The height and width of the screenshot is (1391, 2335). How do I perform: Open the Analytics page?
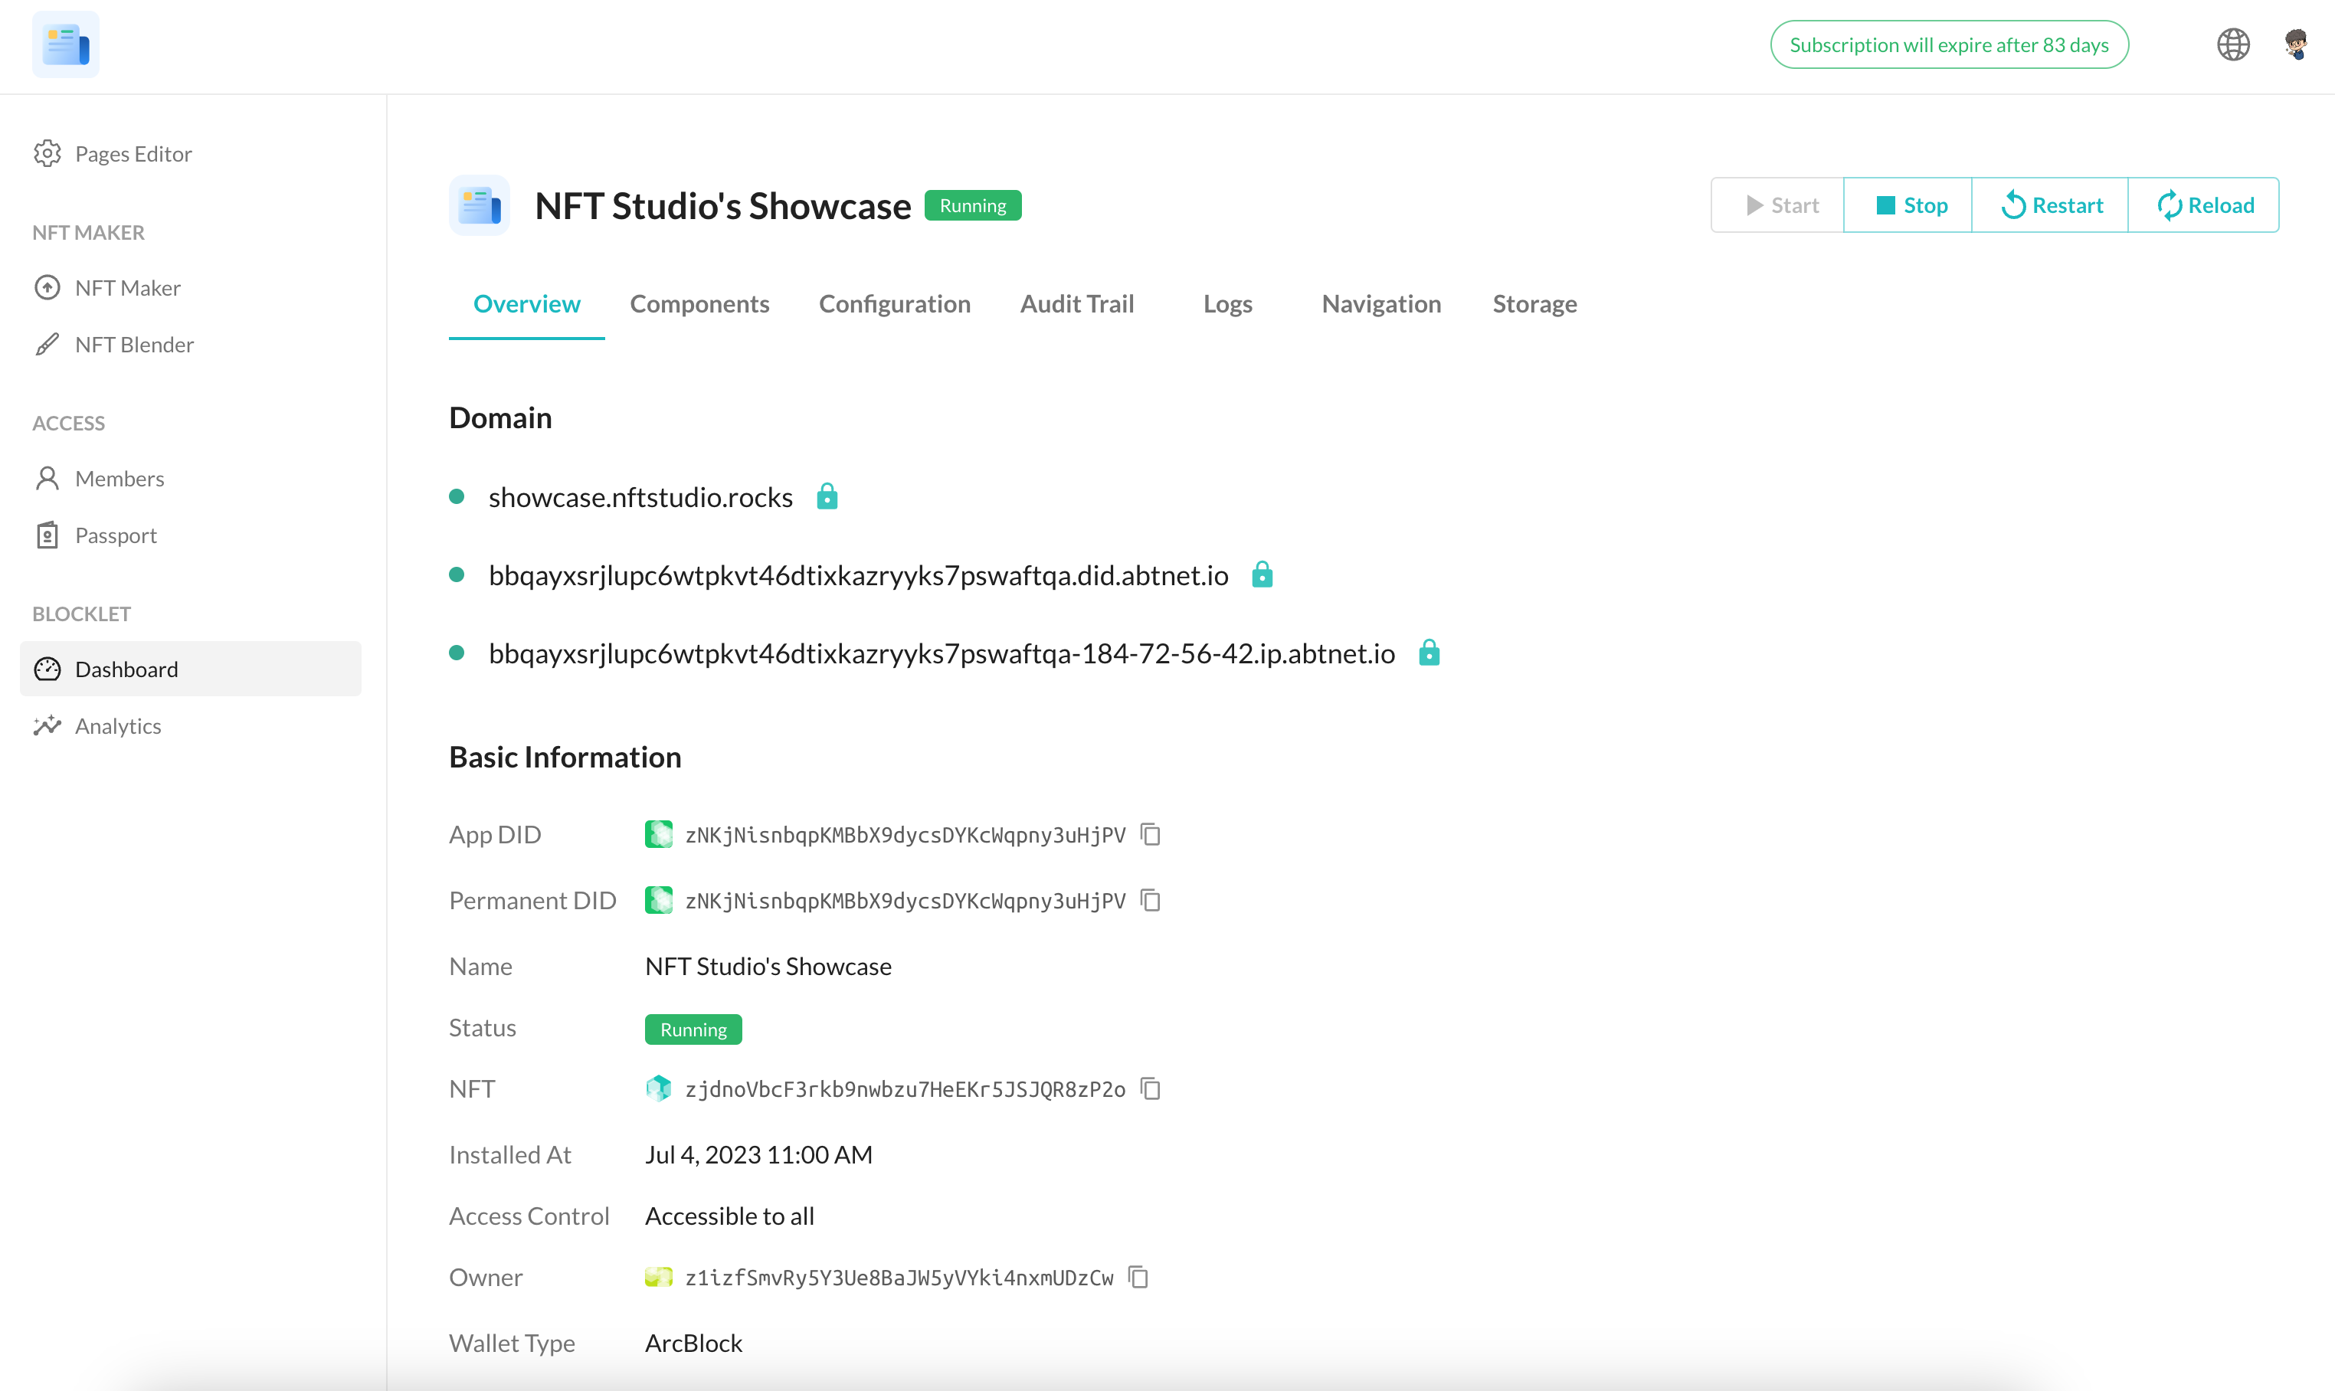click(118, 725)
